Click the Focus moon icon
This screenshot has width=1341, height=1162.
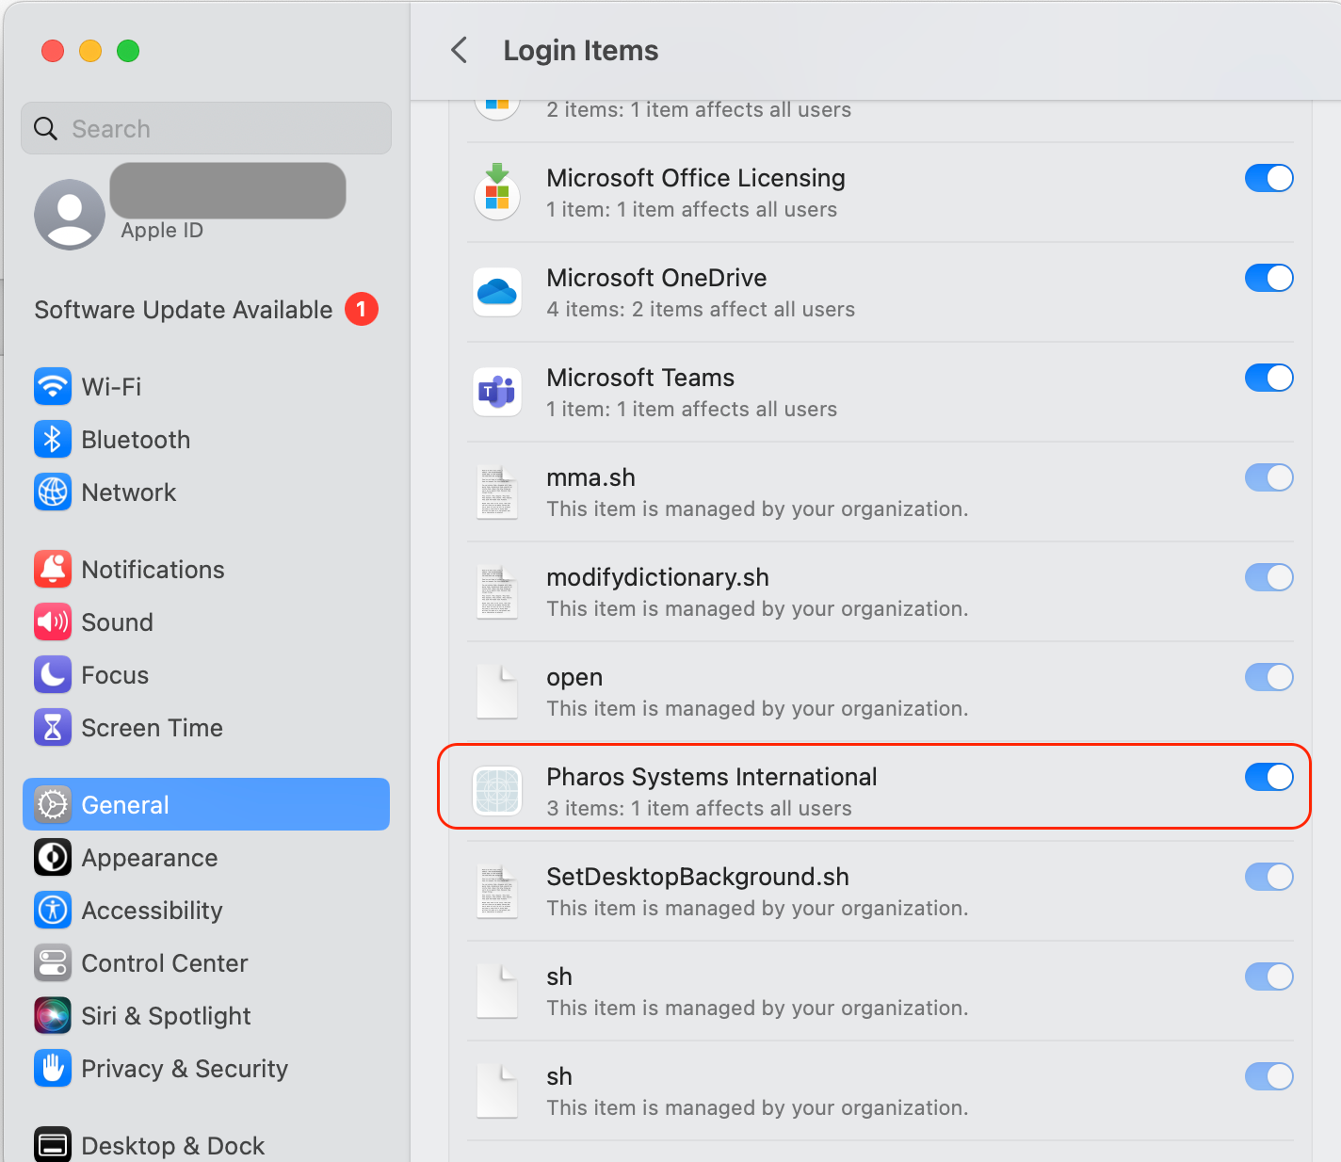(53, 674)
